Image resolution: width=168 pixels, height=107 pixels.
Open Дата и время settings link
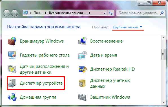(x=103, y=55)
